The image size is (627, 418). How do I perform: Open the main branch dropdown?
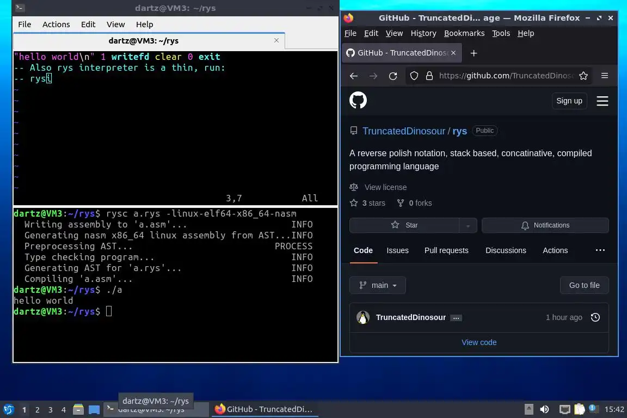378,285
